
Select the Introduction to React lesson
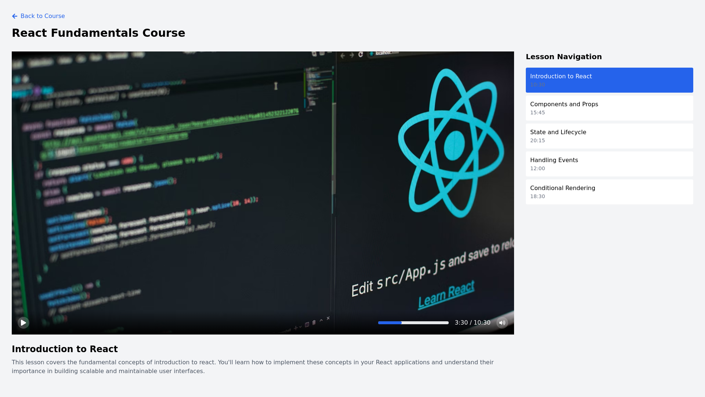tap(609, 80)
